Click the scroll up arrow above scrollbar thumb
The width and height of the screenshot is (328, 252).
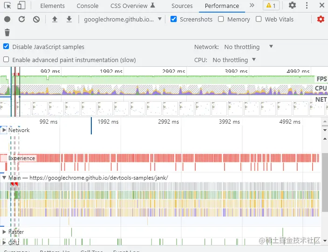[x=325, y=139]
